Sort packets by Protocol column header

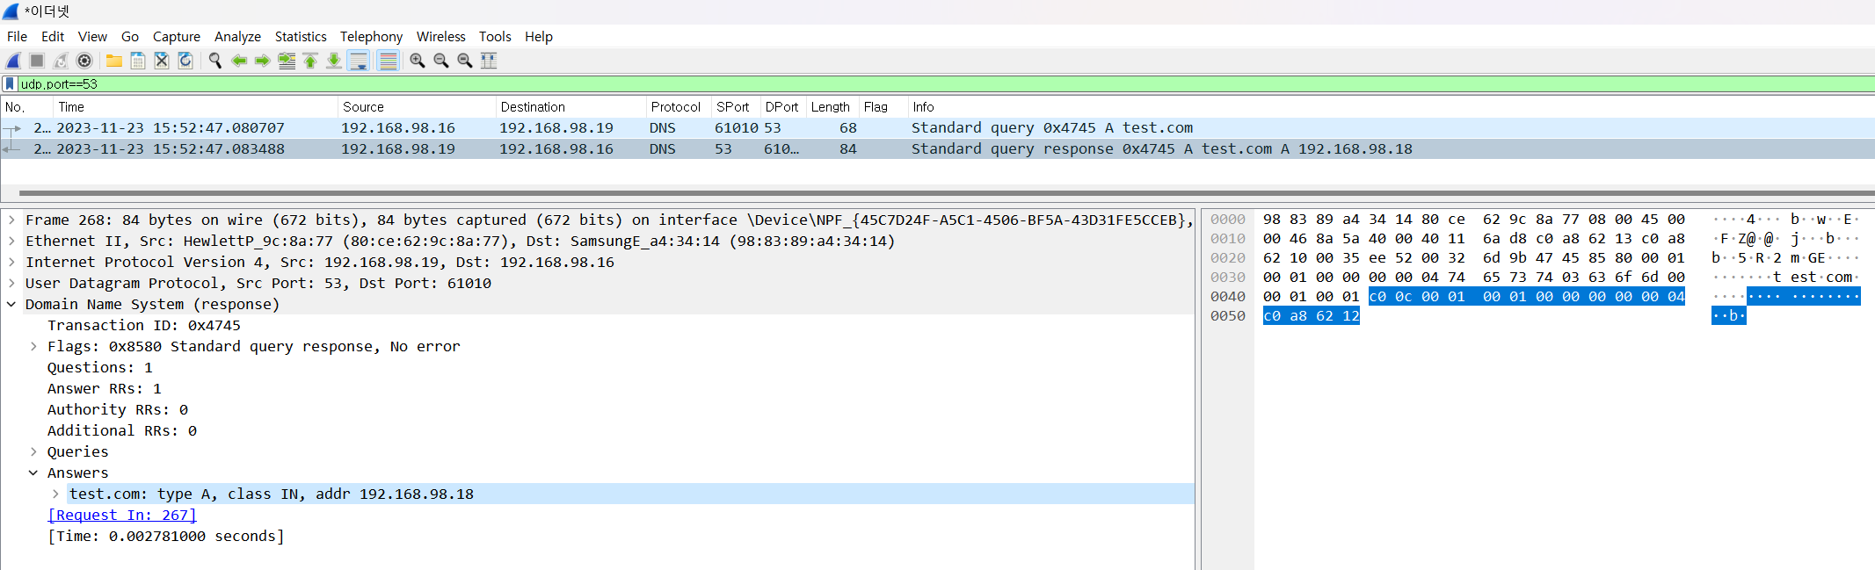pos(679,107)
